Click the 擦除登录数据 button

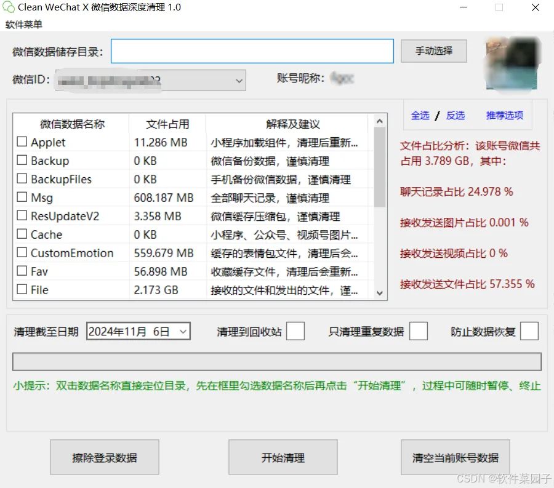(x=105, y=457)
